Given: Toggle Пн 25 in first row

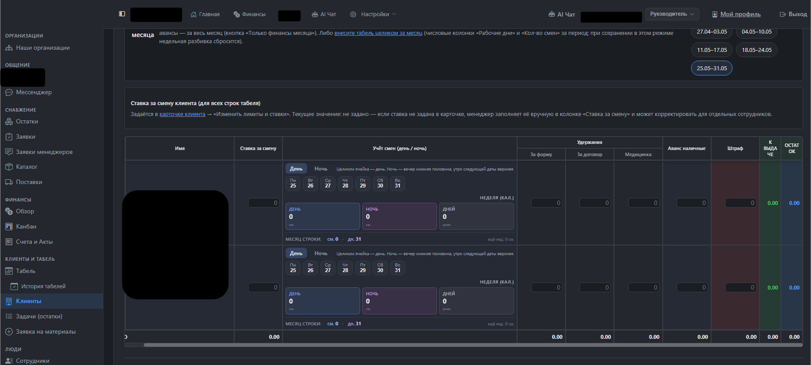Looking at the screenshot, I should pyautogui.click(x=293, y=184).
